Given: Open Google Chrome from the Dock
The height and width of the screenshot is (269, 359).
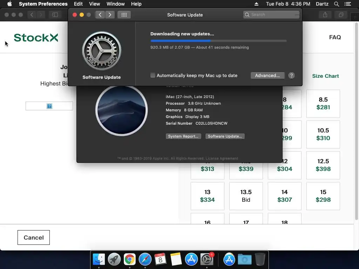Looking at the screenshot, I should point(130,259).
